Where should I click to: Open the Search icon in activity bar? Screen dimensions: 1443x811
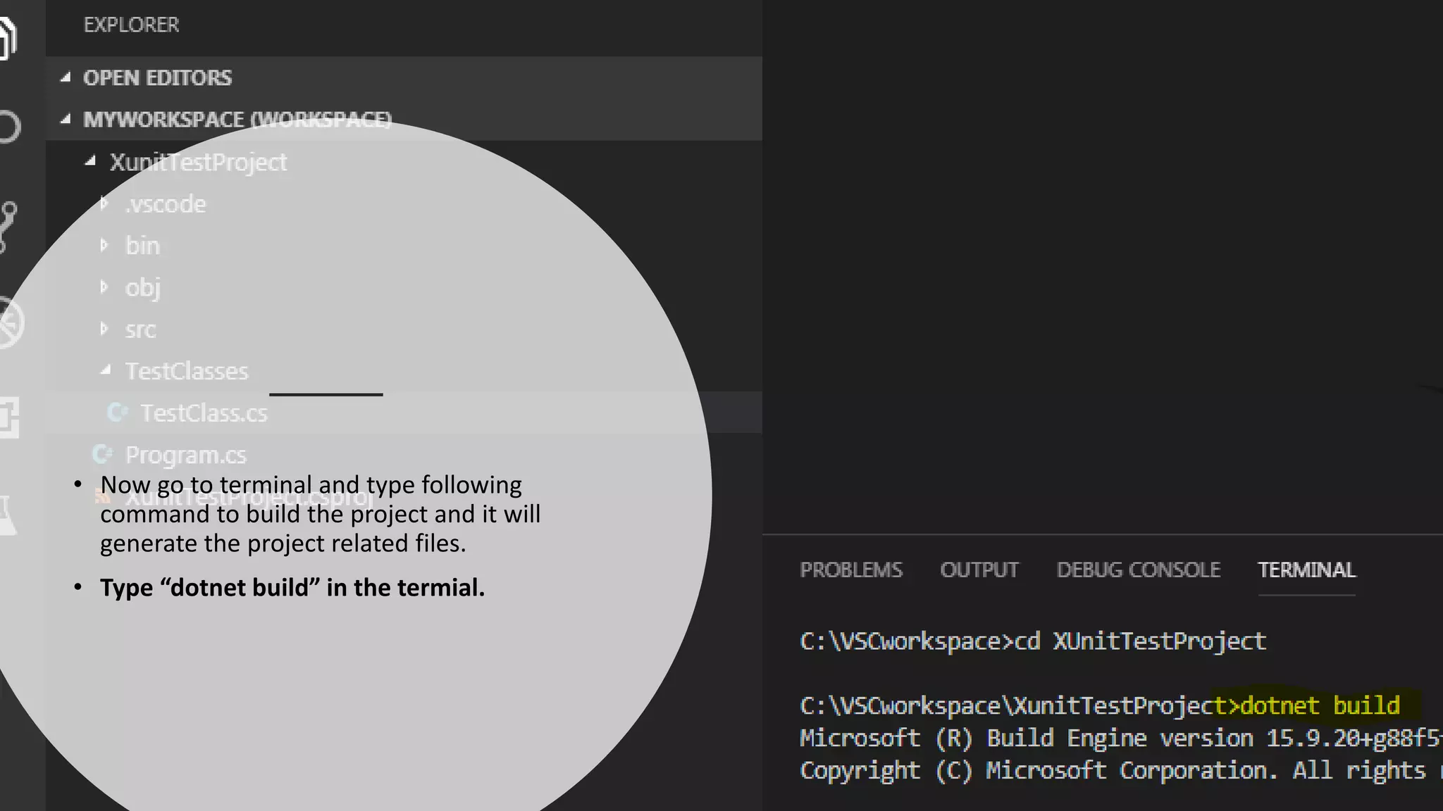[x=8, y=127]
